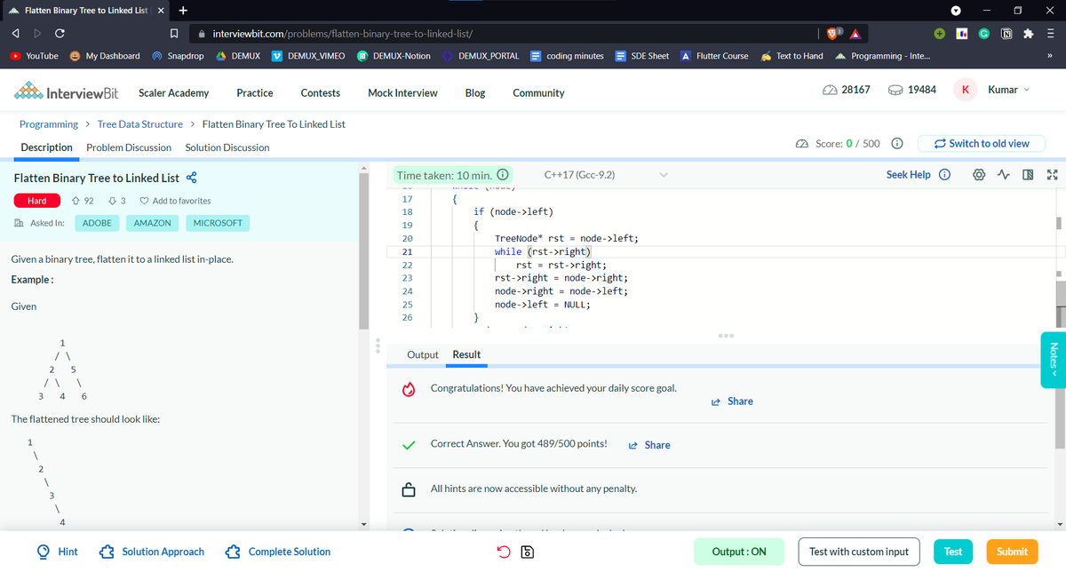Reload the page

coord(59,34)
